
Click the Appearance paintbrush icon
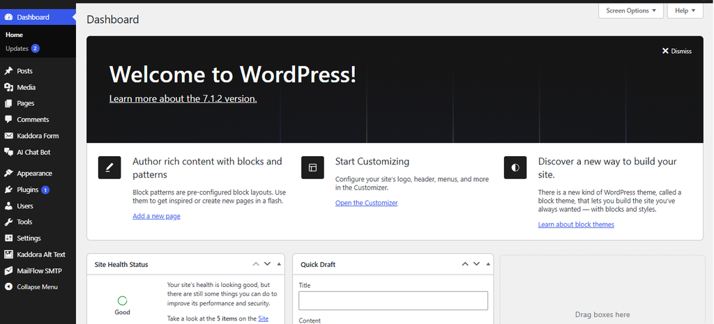click(x=8, y=173)
